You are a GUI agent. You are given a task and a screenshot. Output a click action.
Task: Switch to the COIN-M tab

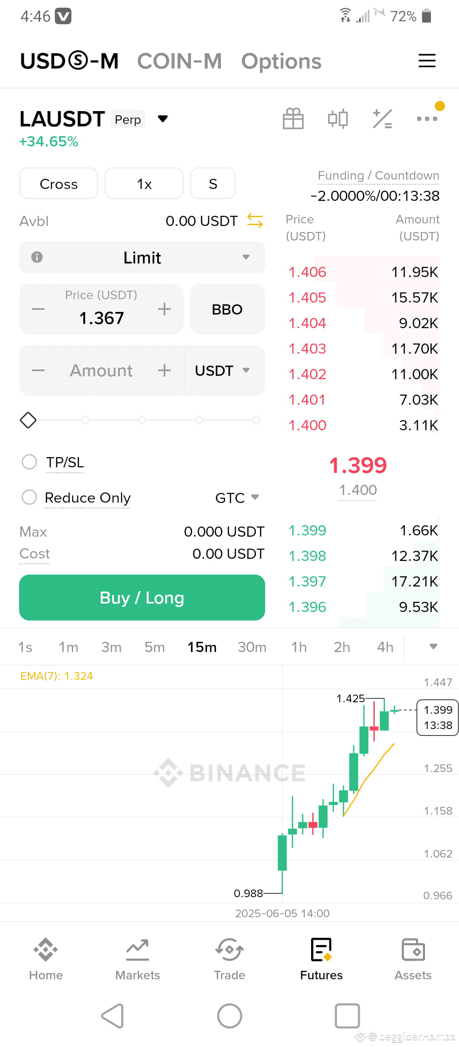[x=179, y=61]
